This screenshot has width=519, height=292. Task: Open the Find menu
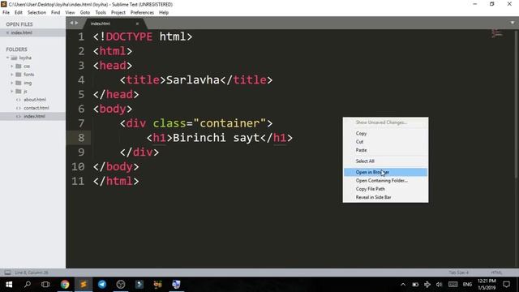coord(56,13)
